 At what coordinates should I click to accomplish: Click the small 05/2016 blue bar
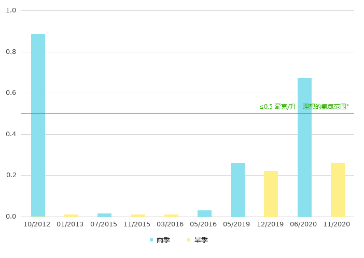point(204,213)
